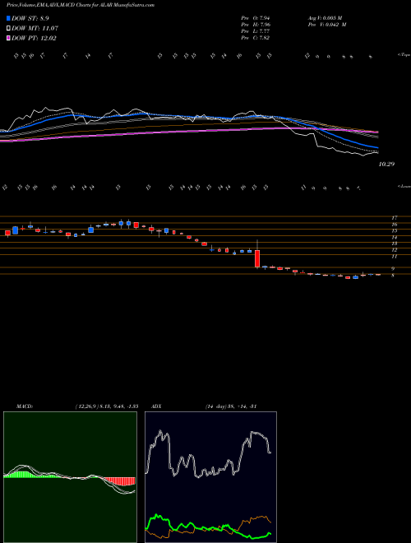Image resolution: width=411 pixels, height=543 pixels.
Task: Click the MACD (12,26,9) values text
Action: (107, 406)
